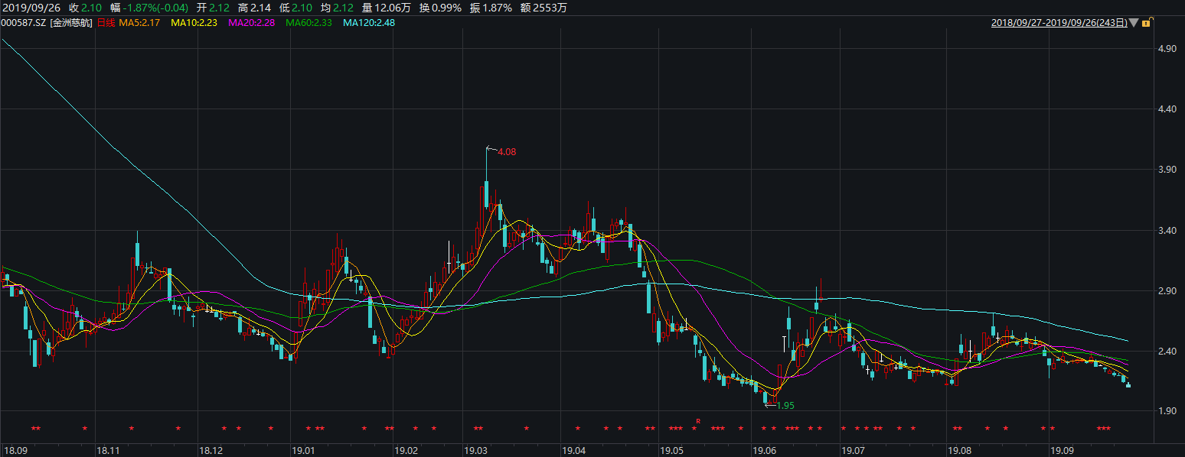Open the date range dropdown triangle
Image resolution: width=1185 pixels, height=457 pixels.
pos(1134,23)
